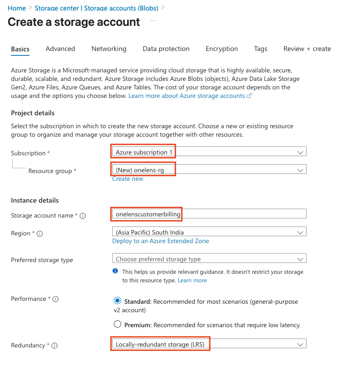Open the Review + create tab
This screenshot has height=366, width=341.
click(x=307, y=49)
